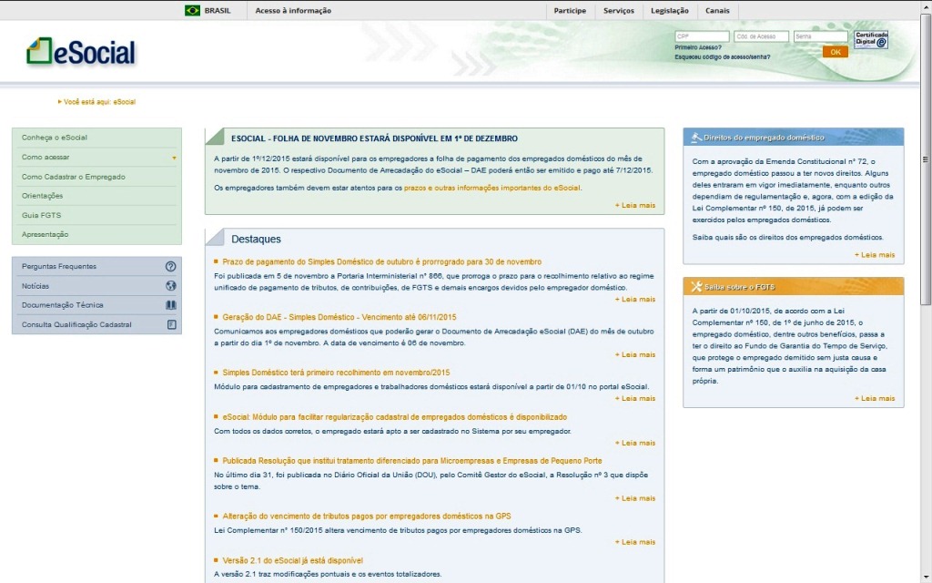Viewport: 932px width, 583px height.
Task: Click Leia mais under Geração do DAE item
Action: [635, 354]
